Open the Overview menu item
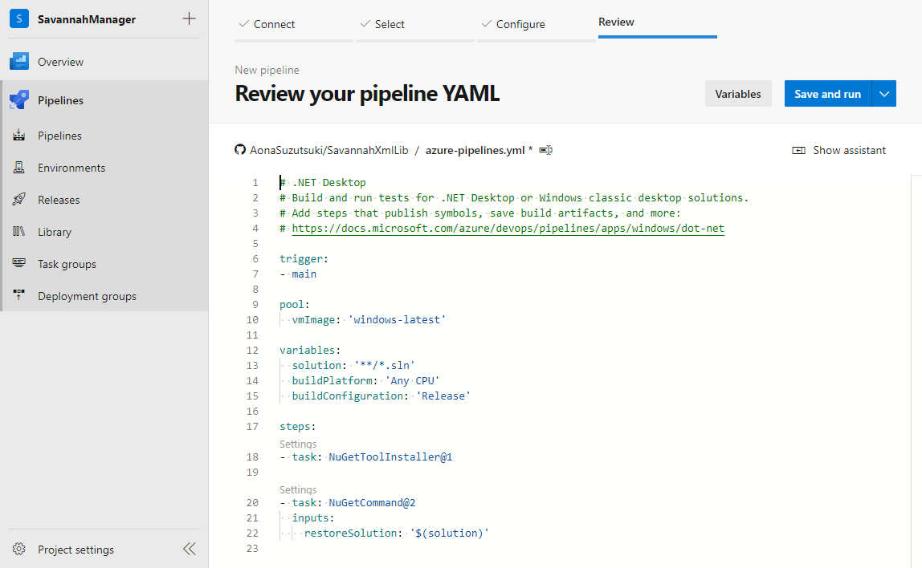The width and height of the screenshot is (922, 568). click(60, 62)
